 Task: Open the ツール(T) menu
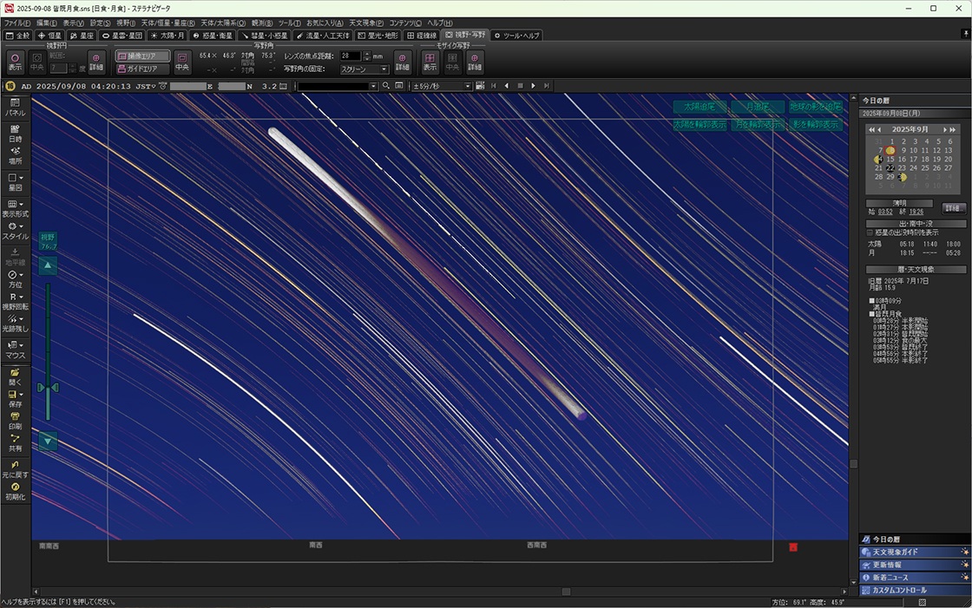[x=289, y=23]
